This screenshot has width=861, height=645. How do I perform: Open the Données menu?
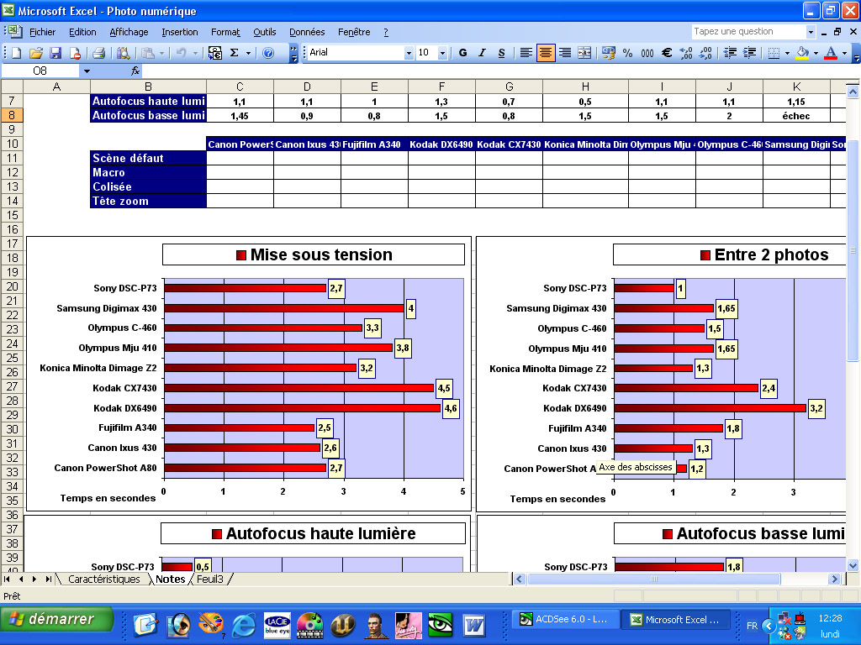pos(307,33)
